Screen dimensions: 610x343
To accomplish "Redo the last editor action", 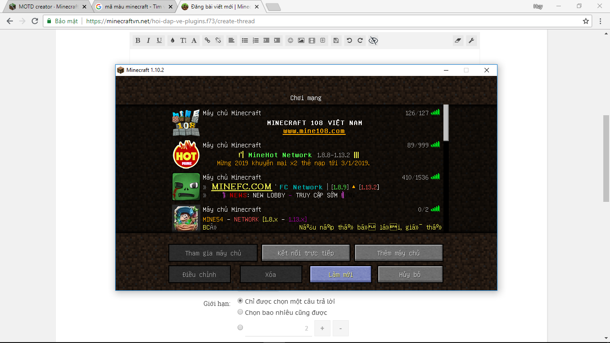I will [x=360, y=41].
